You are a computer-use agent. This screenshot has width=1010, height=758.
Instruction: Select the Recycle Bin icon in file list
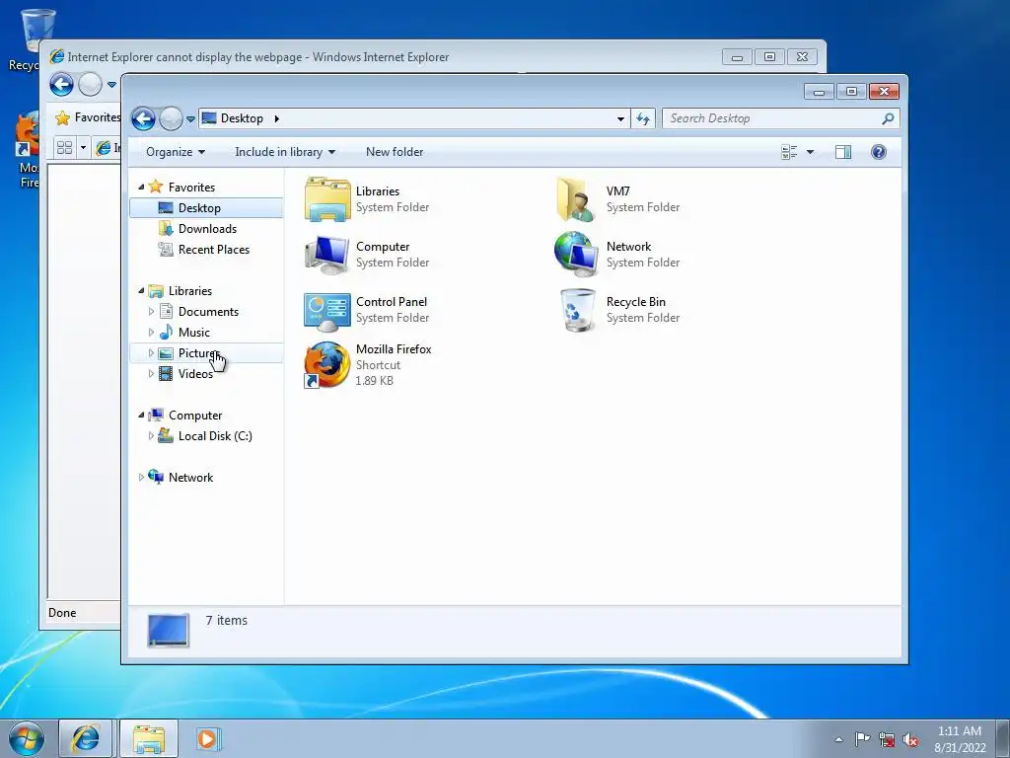578,310
